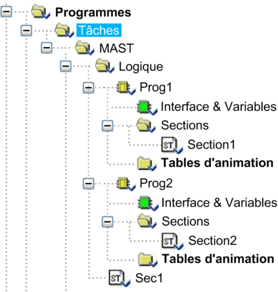Collapse the Prog1 program unit
This screenshot has width=278, height=292.
coord(88,88)
